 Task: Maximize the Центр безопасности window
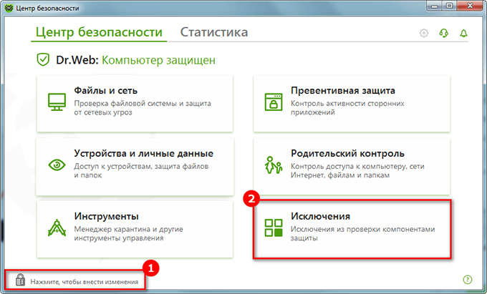pos(450,6)
